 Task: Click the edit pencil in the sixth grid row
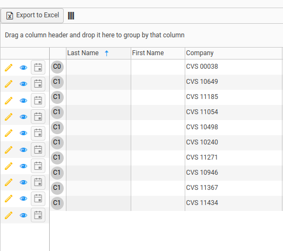coord(9,150)
